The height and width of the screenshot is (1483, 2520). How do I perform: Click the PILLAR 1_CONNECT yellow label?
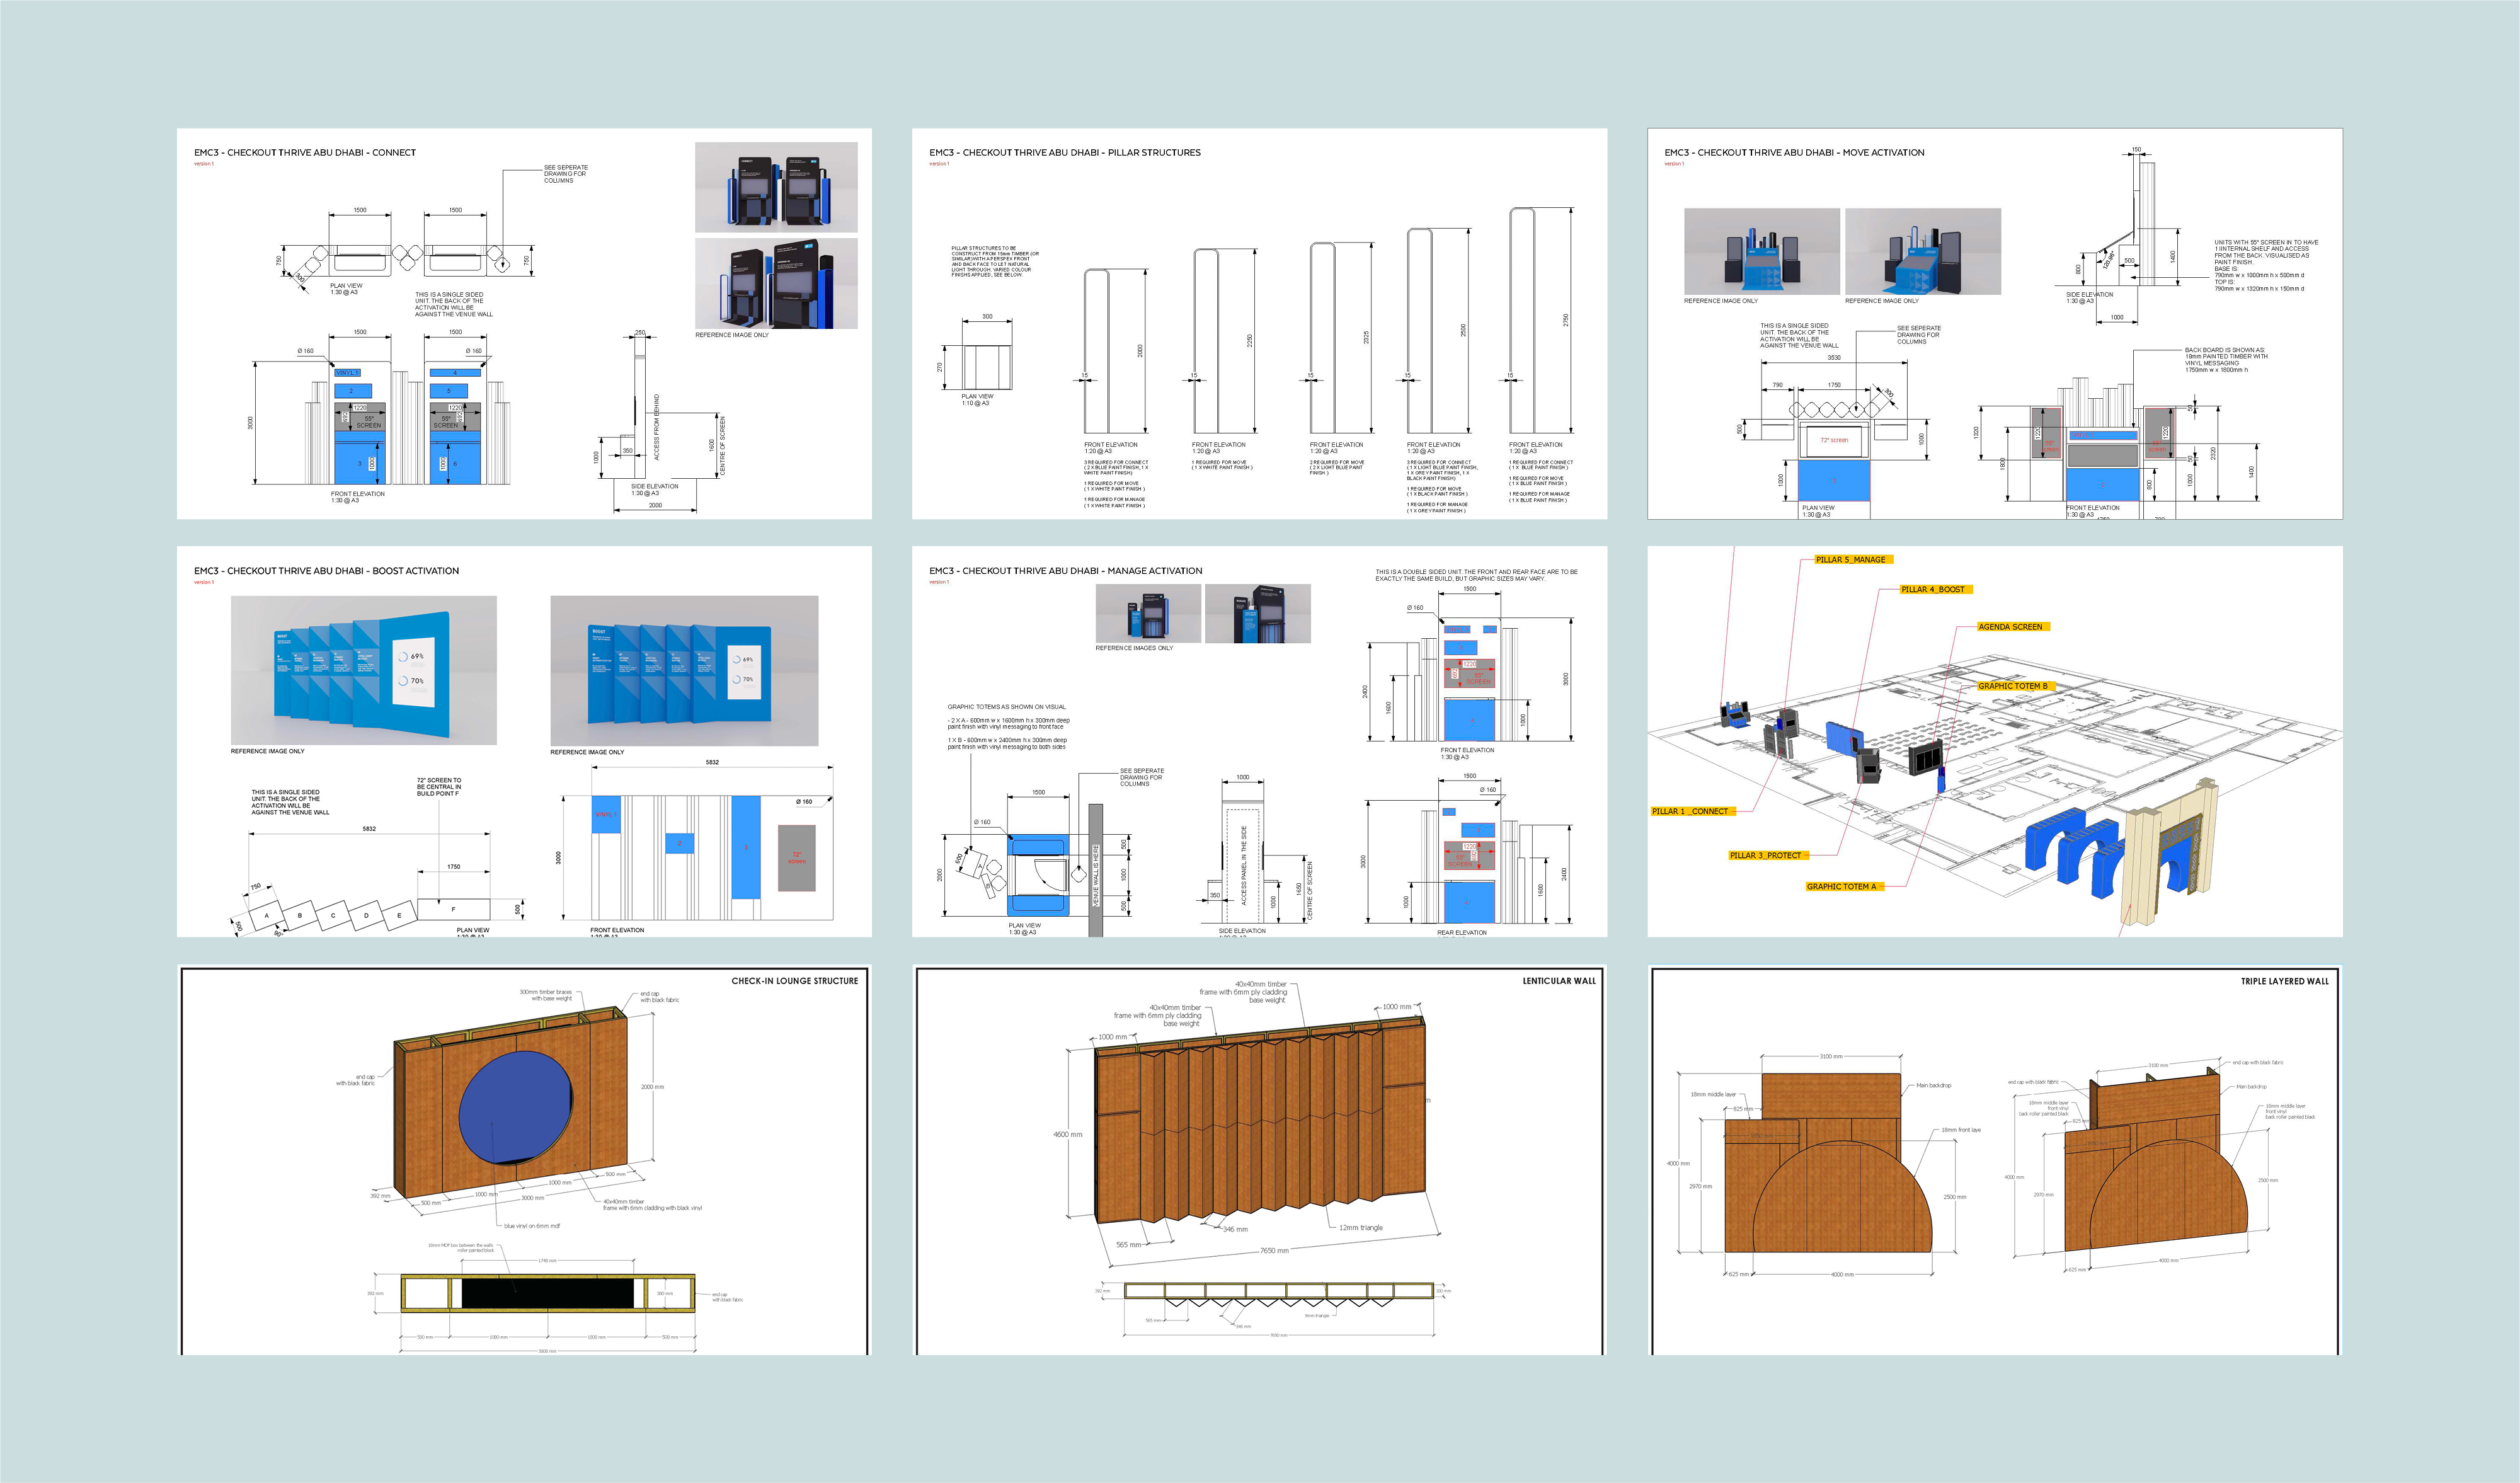click(1691, 811)
